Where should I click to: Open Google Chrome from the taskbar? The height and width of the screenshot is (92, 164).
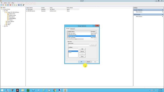coord(55,90)
